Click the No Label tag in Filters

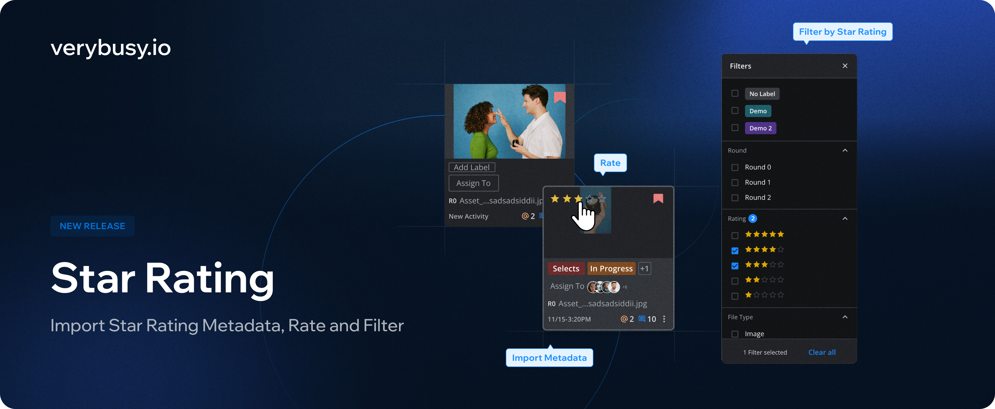click(762, 94)
